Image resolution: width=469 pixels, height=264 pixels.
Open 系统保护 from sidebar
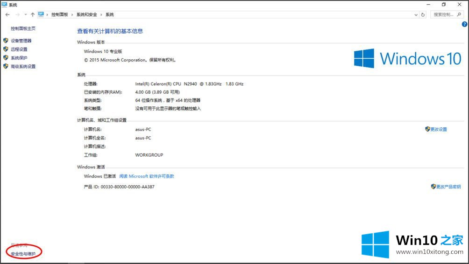click(x=19, y=58)
